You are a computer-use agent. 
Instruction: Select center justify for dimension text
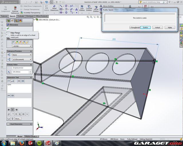(13, 109)
